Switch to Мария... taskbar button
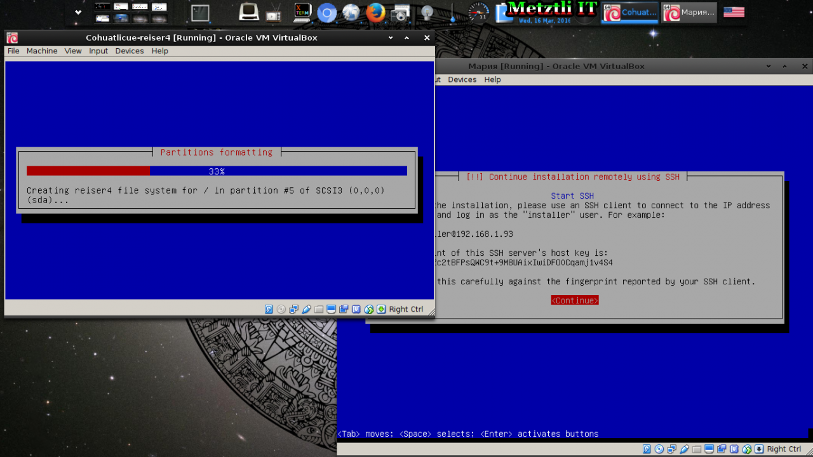This screenshot has height=457, width=813. 689,12
